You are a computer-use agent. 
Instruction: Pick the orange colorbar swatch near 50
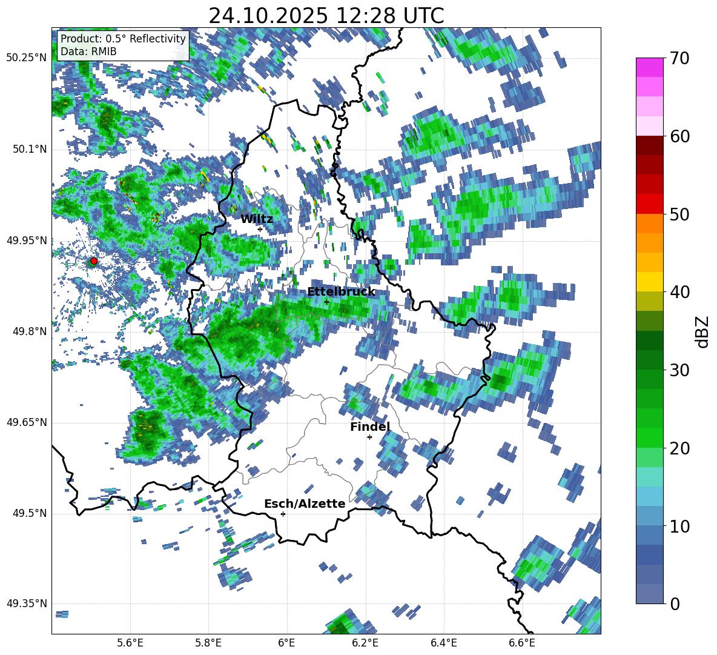(649, 223)
